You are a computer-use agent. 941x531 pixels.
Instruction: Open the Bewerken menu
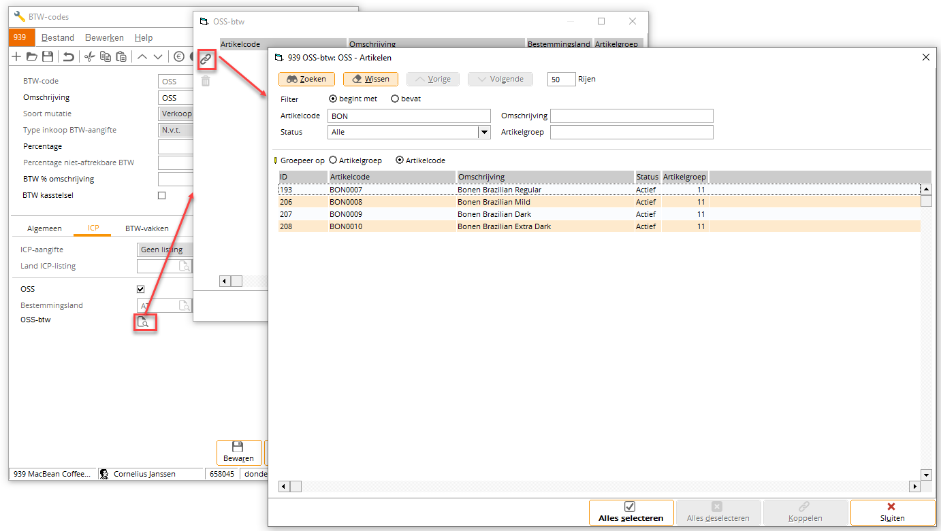[104, 38]
